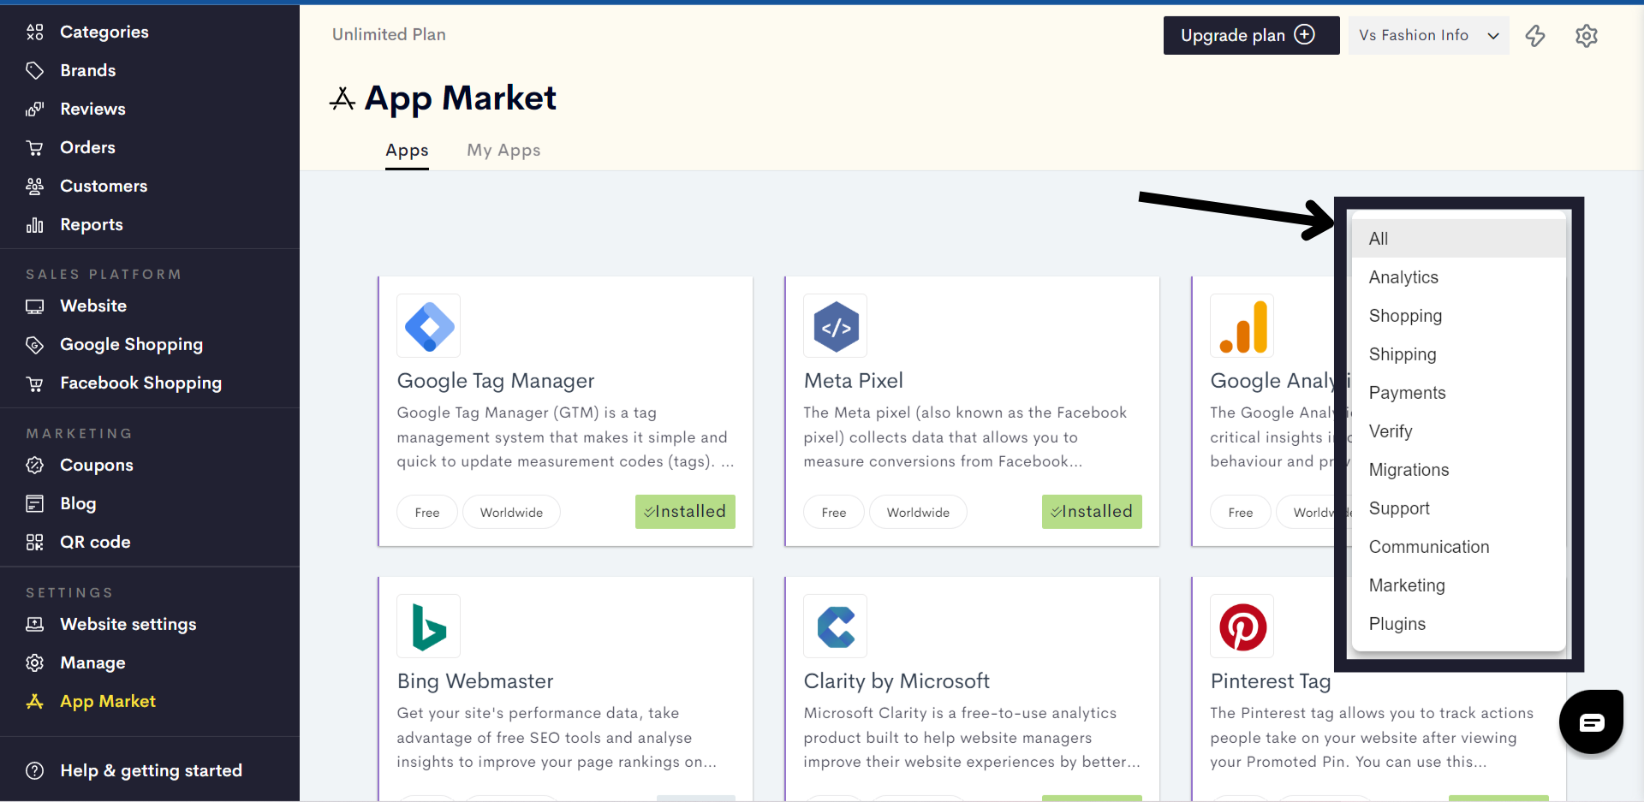Screen dimensions: 1644x802
Task: Open the Meta Pixel app title
Action: point(854,381)
